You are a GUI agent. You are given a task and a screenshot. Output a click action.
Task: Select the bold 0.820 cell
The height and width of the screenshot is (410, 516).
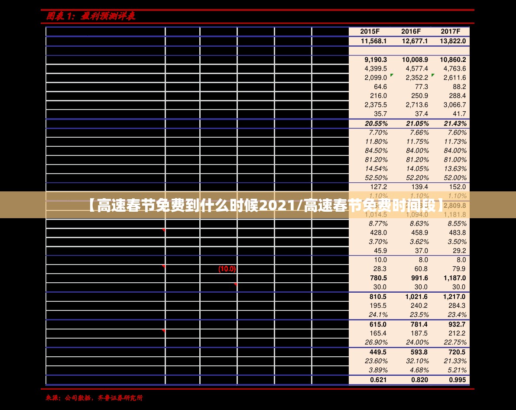419,380
